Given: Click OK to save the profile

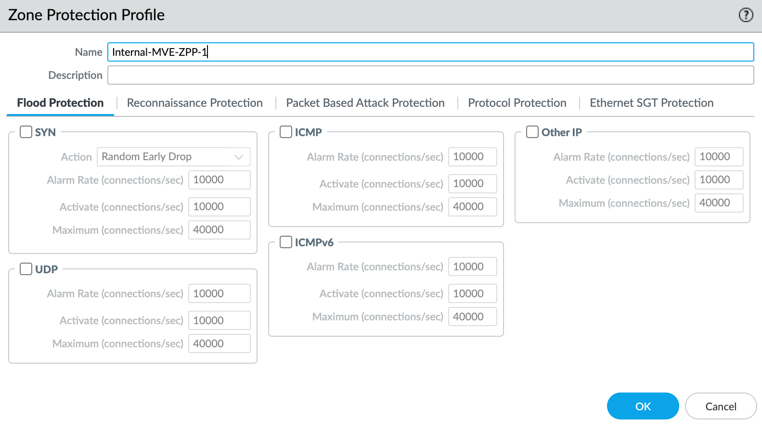Looking at the screenshot, I should pyautogui.click(x=643, y=406).
